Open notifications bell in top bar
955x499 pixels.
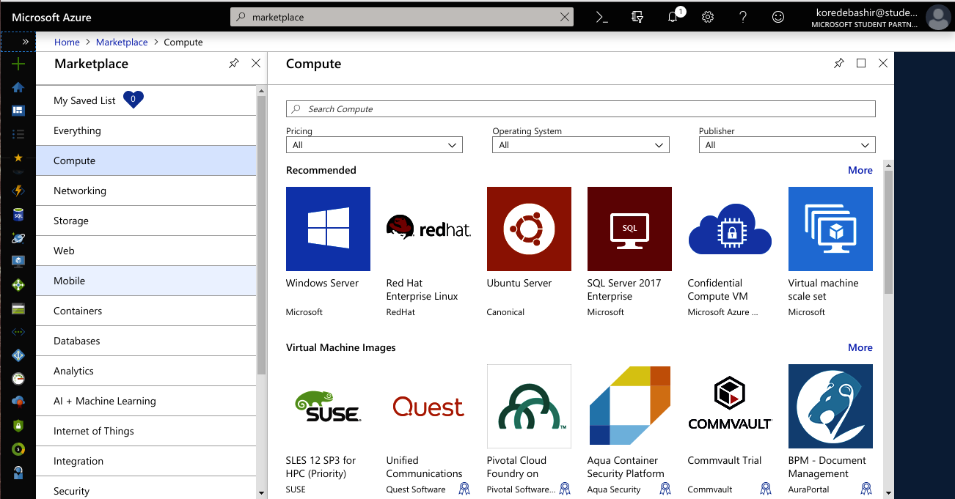click(x=673, y=17)
